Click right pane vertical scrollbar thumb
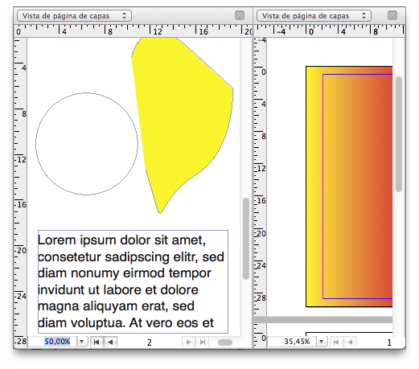419x369 pixels. coord(399,134)
